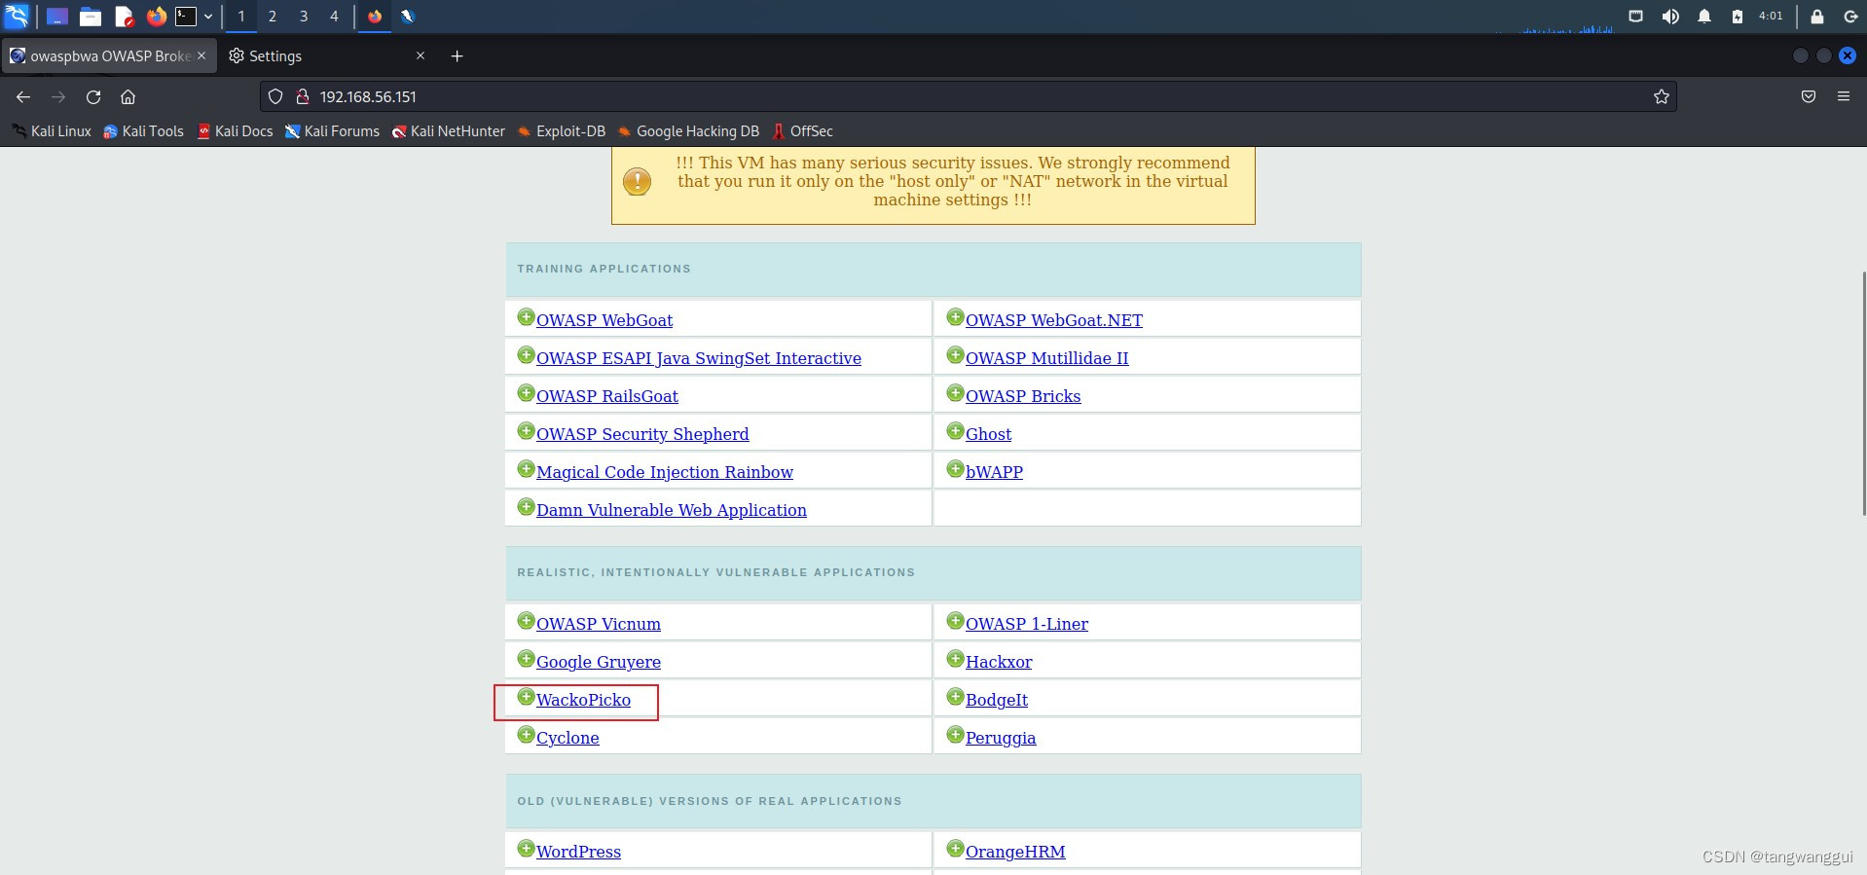Image resolution: width=1867 pixels, height=875 pixels.
Task: Click plus icon beside Cyclone
Action: [x=526, y=735]
